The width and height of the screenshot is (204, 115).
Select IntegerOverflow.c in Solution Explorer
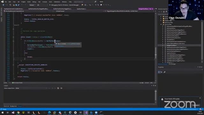pos(171,45)
